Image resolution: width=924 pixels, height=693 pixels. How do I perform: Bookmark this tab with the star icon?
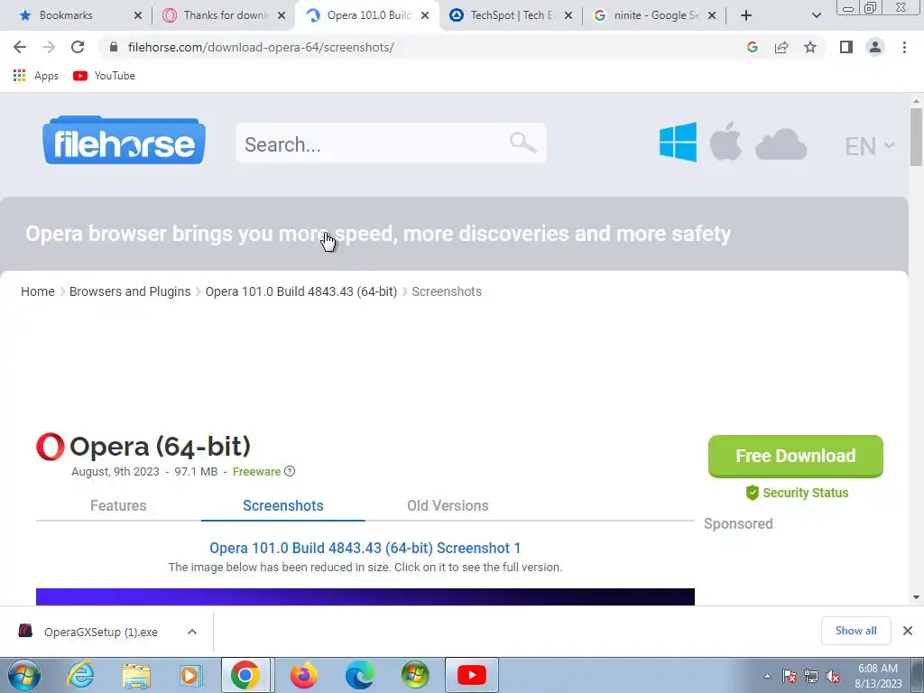tap(810, 47)
